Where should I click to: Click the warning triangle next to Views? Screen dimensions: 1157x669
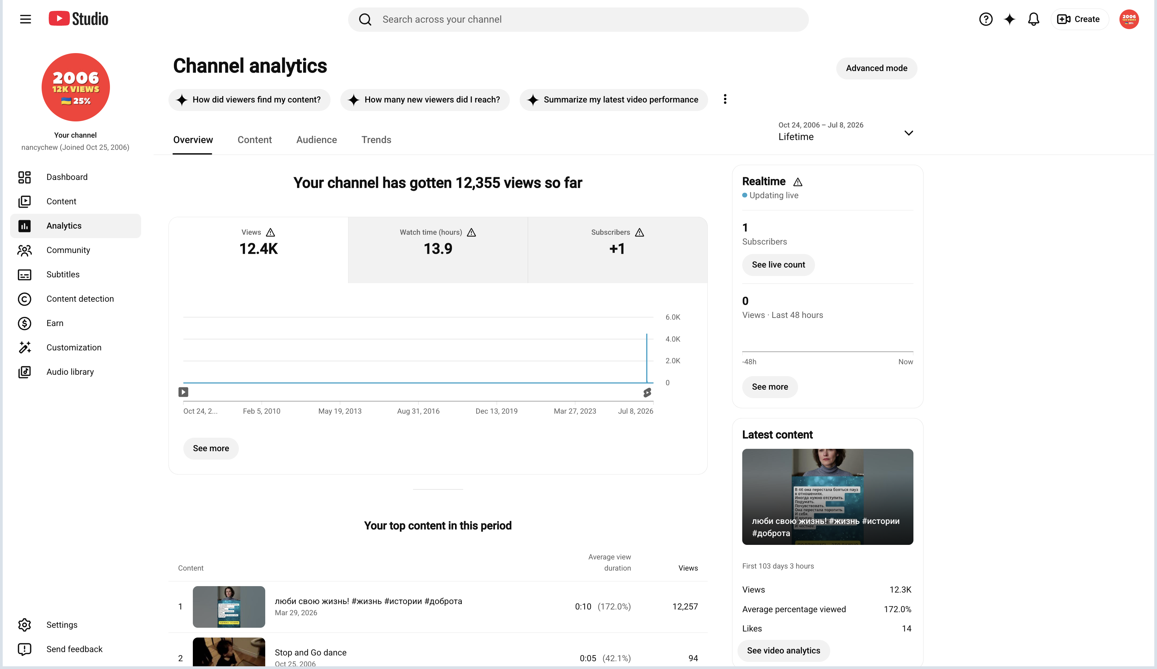point(270,232)
